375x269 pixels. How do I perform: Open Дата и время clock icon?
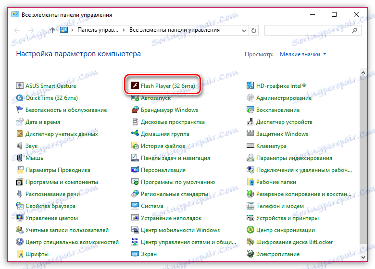(x=20, y=122)
